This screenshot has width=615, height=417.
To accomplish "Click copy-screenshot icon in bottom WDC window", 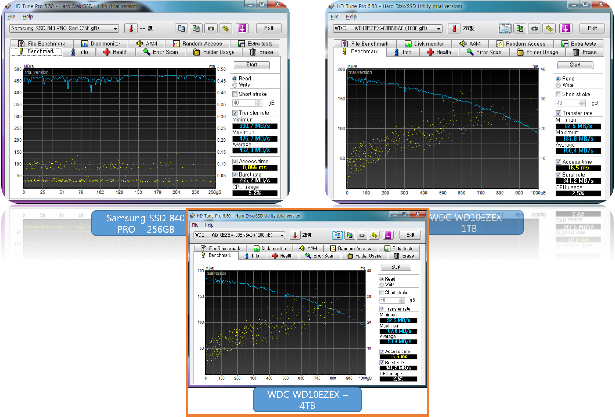I will click(349, 235).
